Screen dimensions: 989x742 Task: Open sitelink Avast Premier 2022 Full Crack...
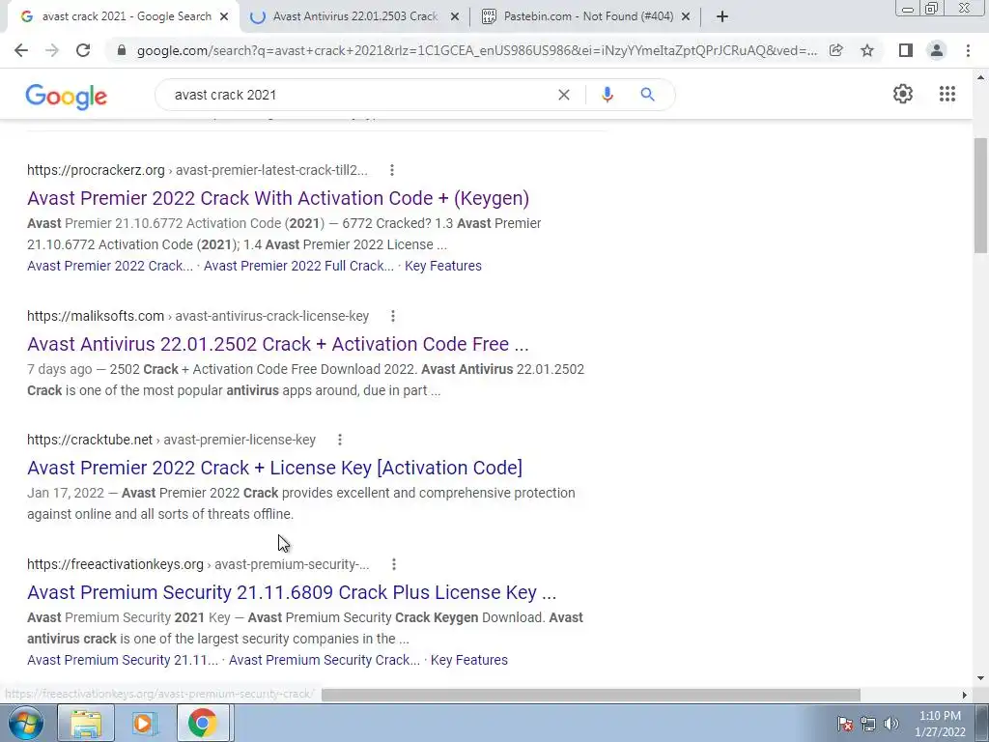pos(299,266)
